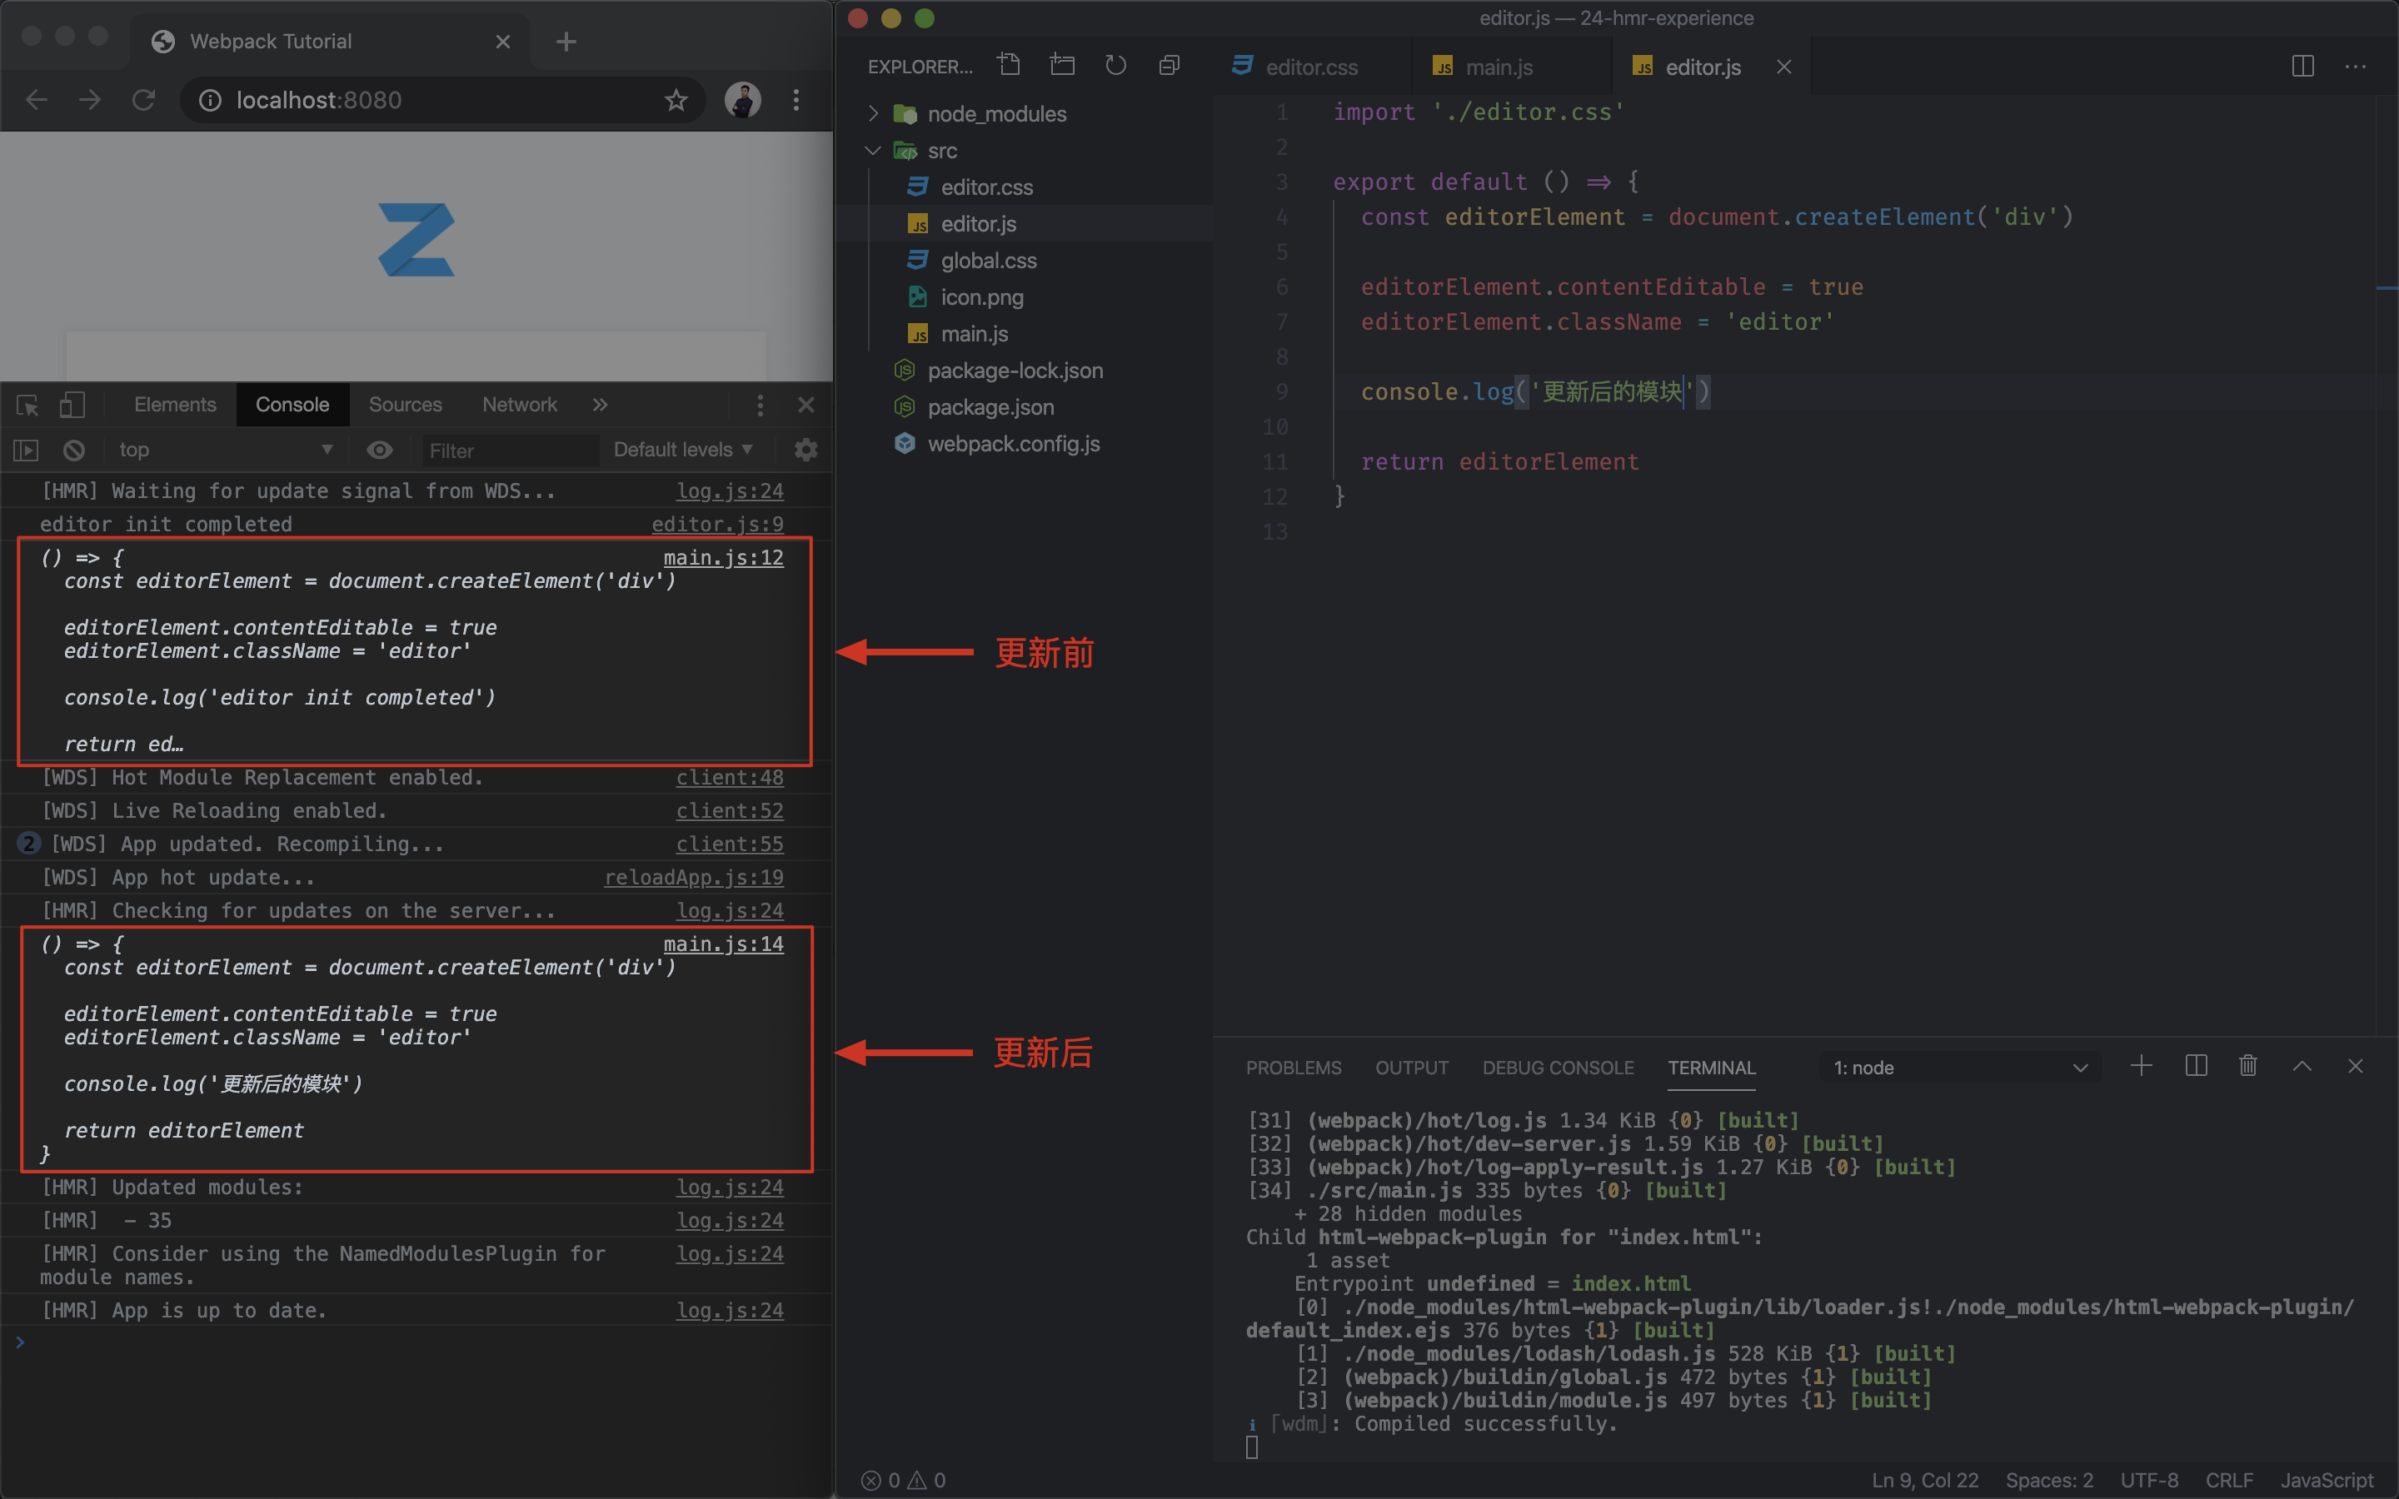Screen dimensions: 2399x1499
Task: Kill terminal with trash icon
Action: pyautogui.click(x=2248, y=1066)
